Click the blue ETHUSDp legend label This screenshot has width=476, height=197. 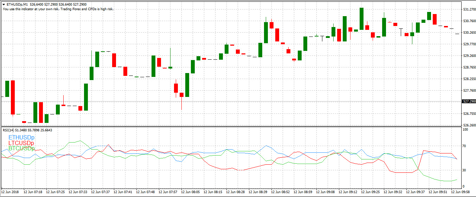point(21,137)
